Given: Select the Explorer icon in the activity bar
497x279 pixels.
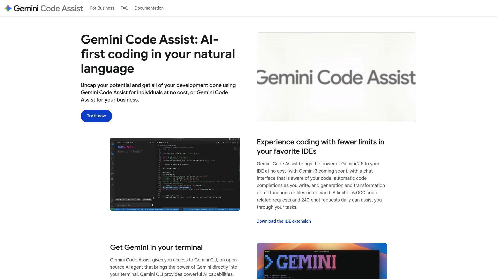Looking at the screenshot, I should click(x=112, y=144).
